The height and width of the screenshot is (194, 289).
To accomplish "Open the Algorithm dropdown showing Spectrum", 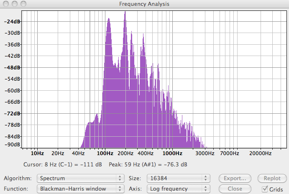I will pyautogui.click(x=81, y=178).
